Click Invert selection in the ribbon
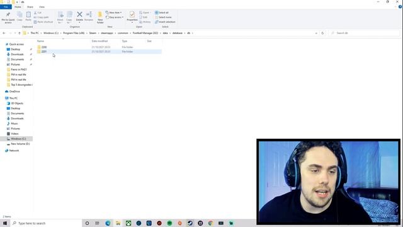 165,22
